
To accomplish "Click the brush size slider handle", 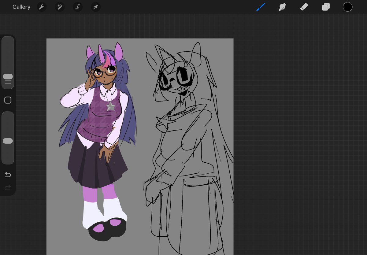I will [x=8, y=76].
